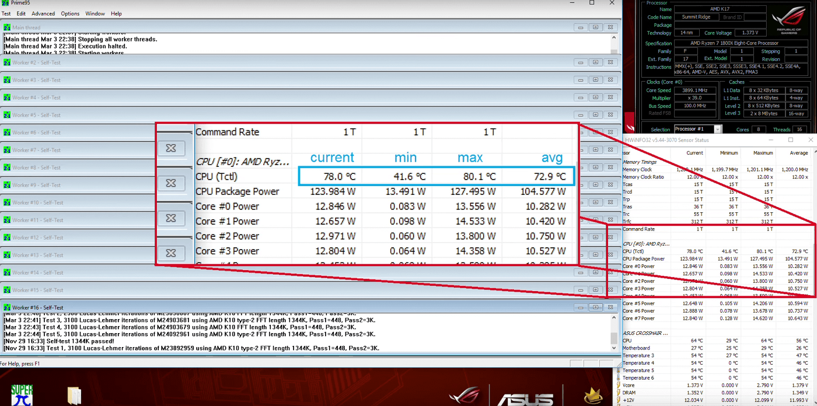
Task: Click the Worker #8 window icon
Action: tap(7, 167)
